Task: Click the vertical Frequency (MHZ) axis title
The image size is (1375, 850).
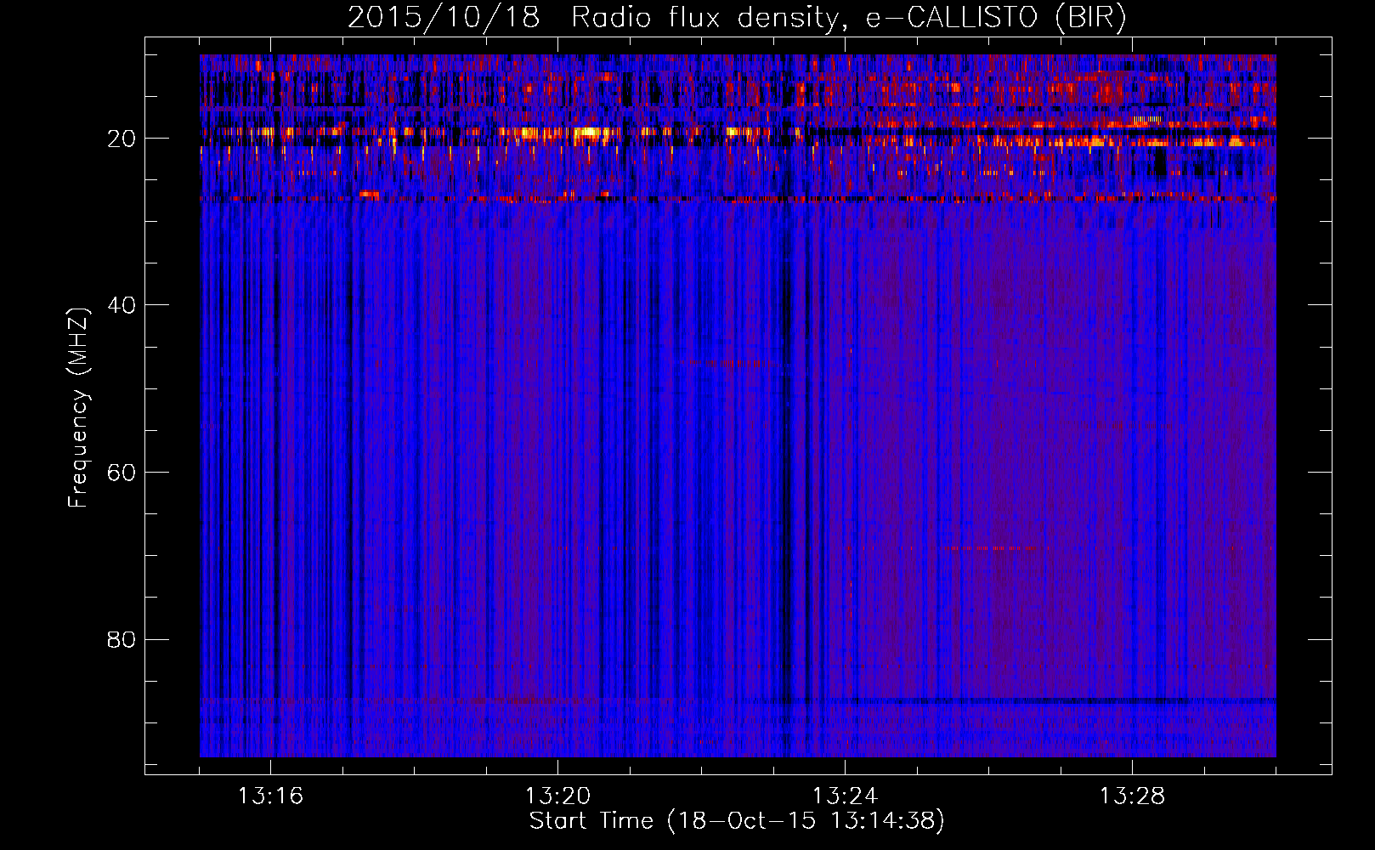Action: point(78,408)
